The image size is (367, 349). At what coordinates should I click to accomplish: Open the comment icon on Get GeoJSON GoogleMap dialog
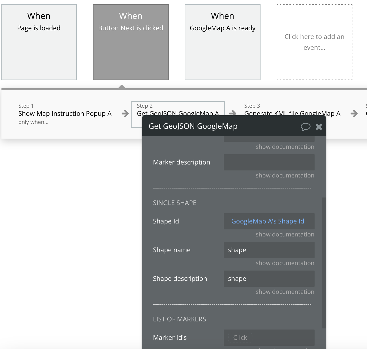(x=306, y=127)
